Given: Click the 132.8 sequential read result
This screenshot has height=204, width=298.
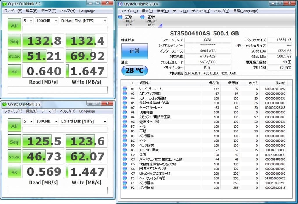Looking at the screenshot, I should tap(43, 41).
